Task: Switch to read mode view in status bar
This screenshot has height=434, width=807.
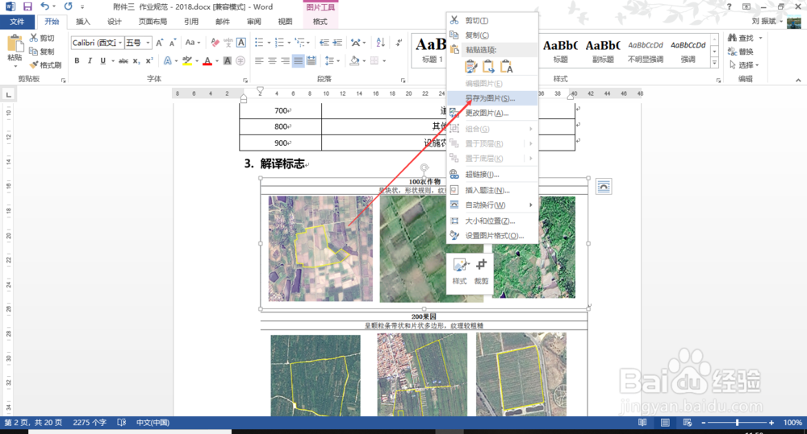Action: [x=642, y=423]
